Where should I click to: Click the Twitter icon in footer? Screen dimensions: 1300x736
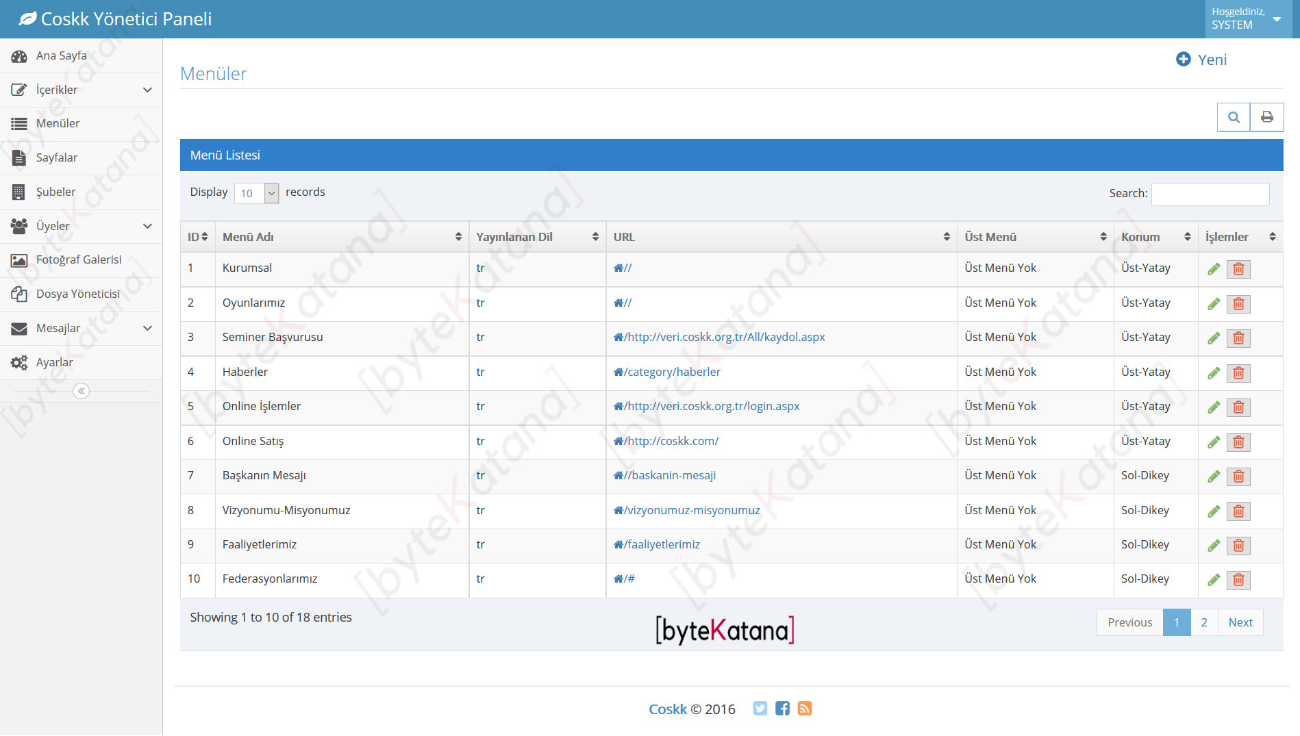tap(760, 709)
